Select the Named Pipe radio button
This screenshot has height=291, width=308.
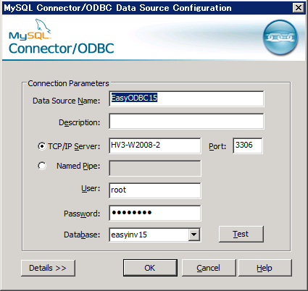pos(42,166)
